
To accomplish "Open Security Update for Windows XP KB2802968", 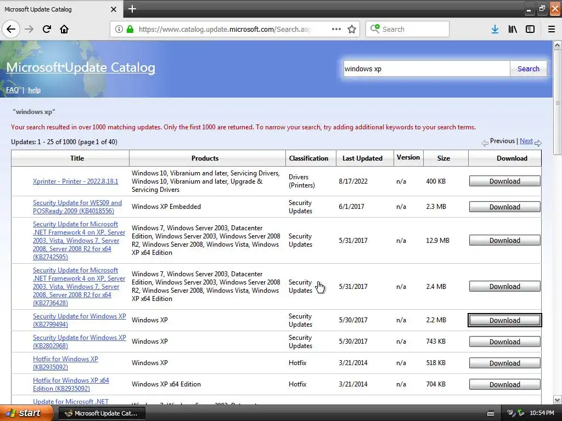I will coord(79,342).
